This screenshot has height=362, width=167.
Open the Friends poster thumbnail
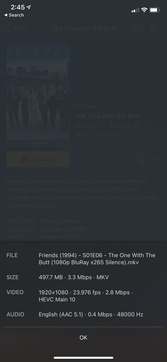coord(38,92)
